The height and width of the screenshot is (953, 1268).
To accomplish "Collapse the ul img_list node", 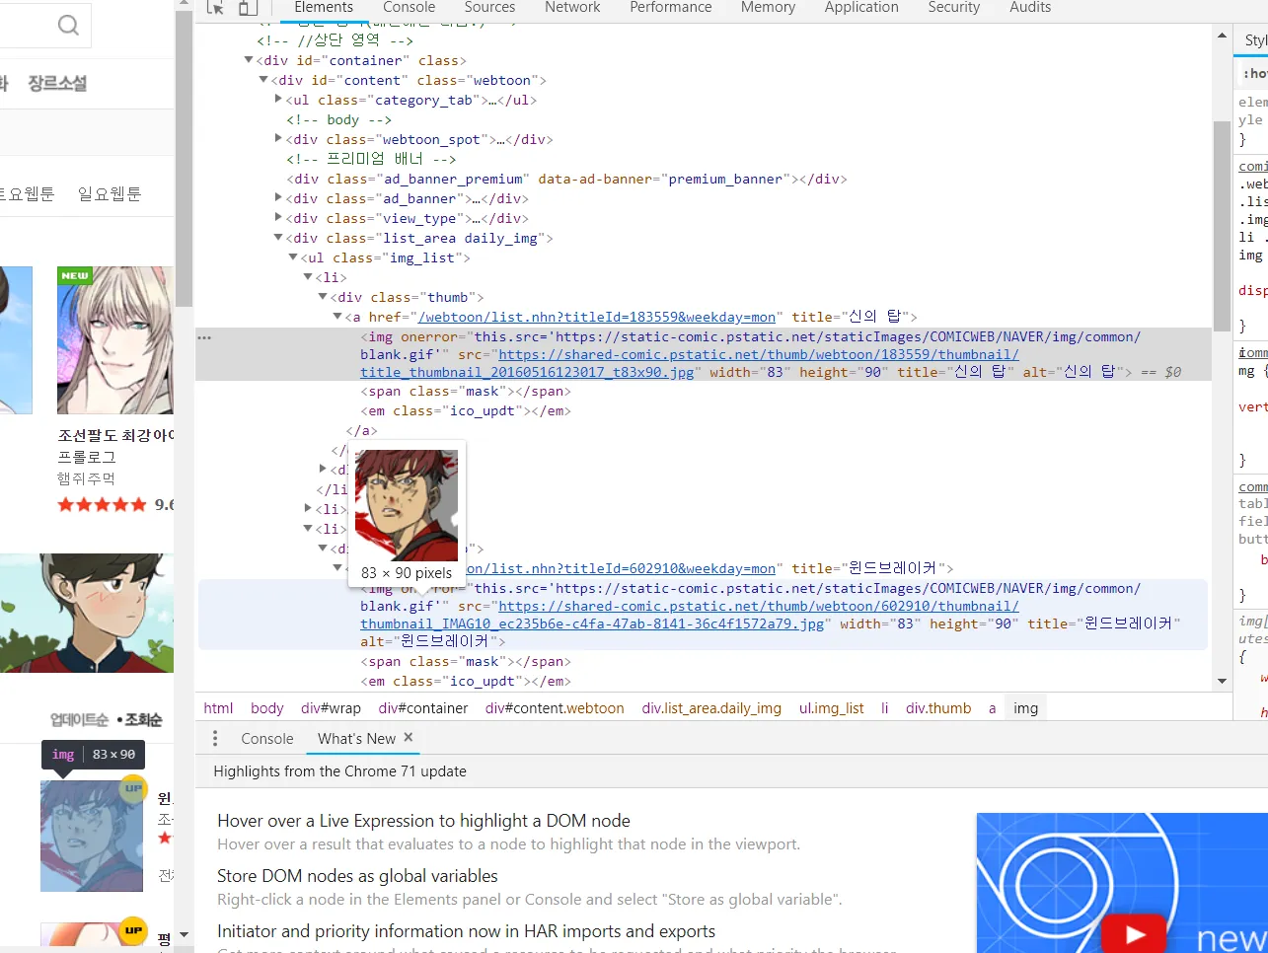I will point(293,257).
